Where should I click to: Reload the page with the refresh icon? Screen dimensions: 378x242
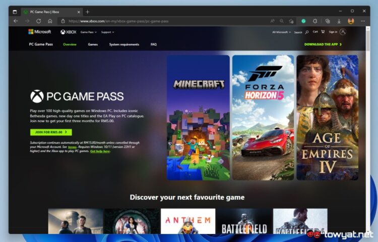[x=39, y=21]
